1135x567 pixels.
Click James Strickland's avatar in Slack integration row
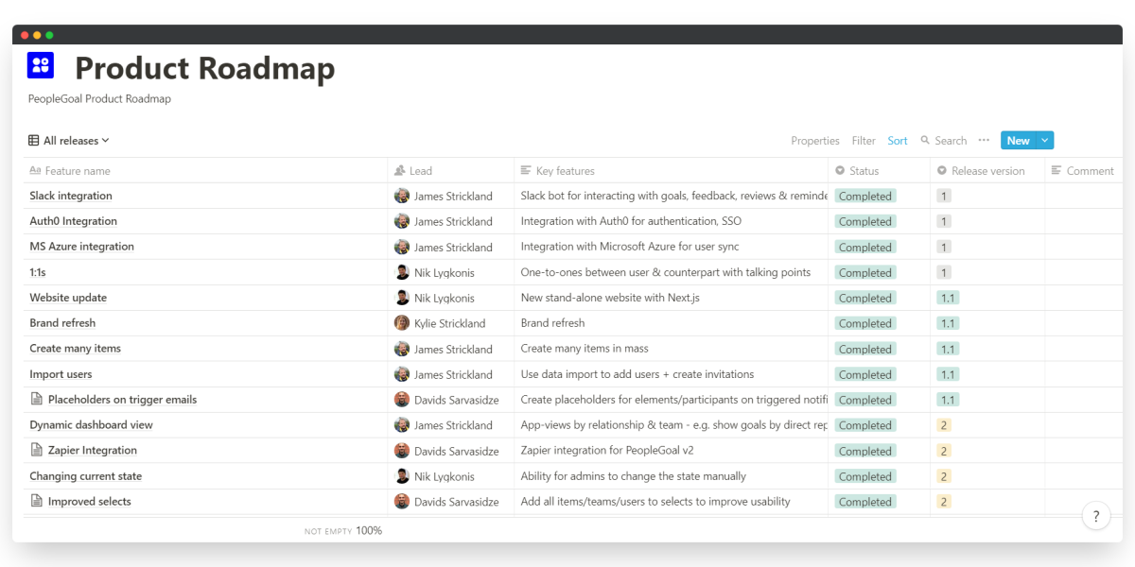(x=402, y=196)
